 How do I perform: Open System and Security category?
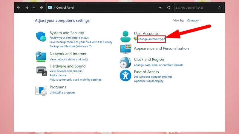click(67, 33)
